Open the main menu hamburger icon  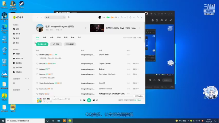tap(125, 17)
